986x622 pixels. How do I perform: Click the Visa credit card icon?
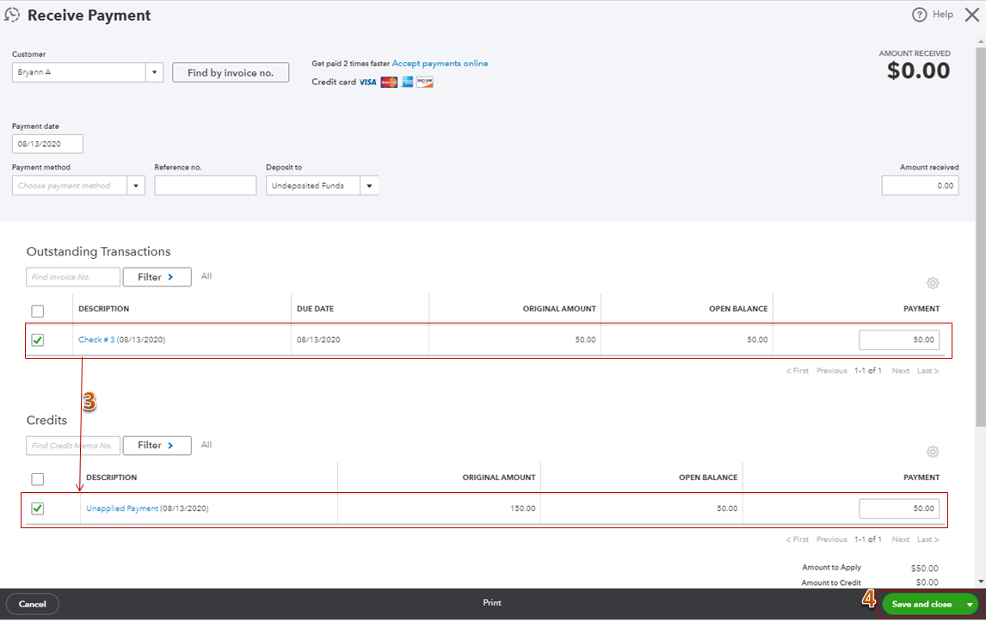[x=368, y=83]
